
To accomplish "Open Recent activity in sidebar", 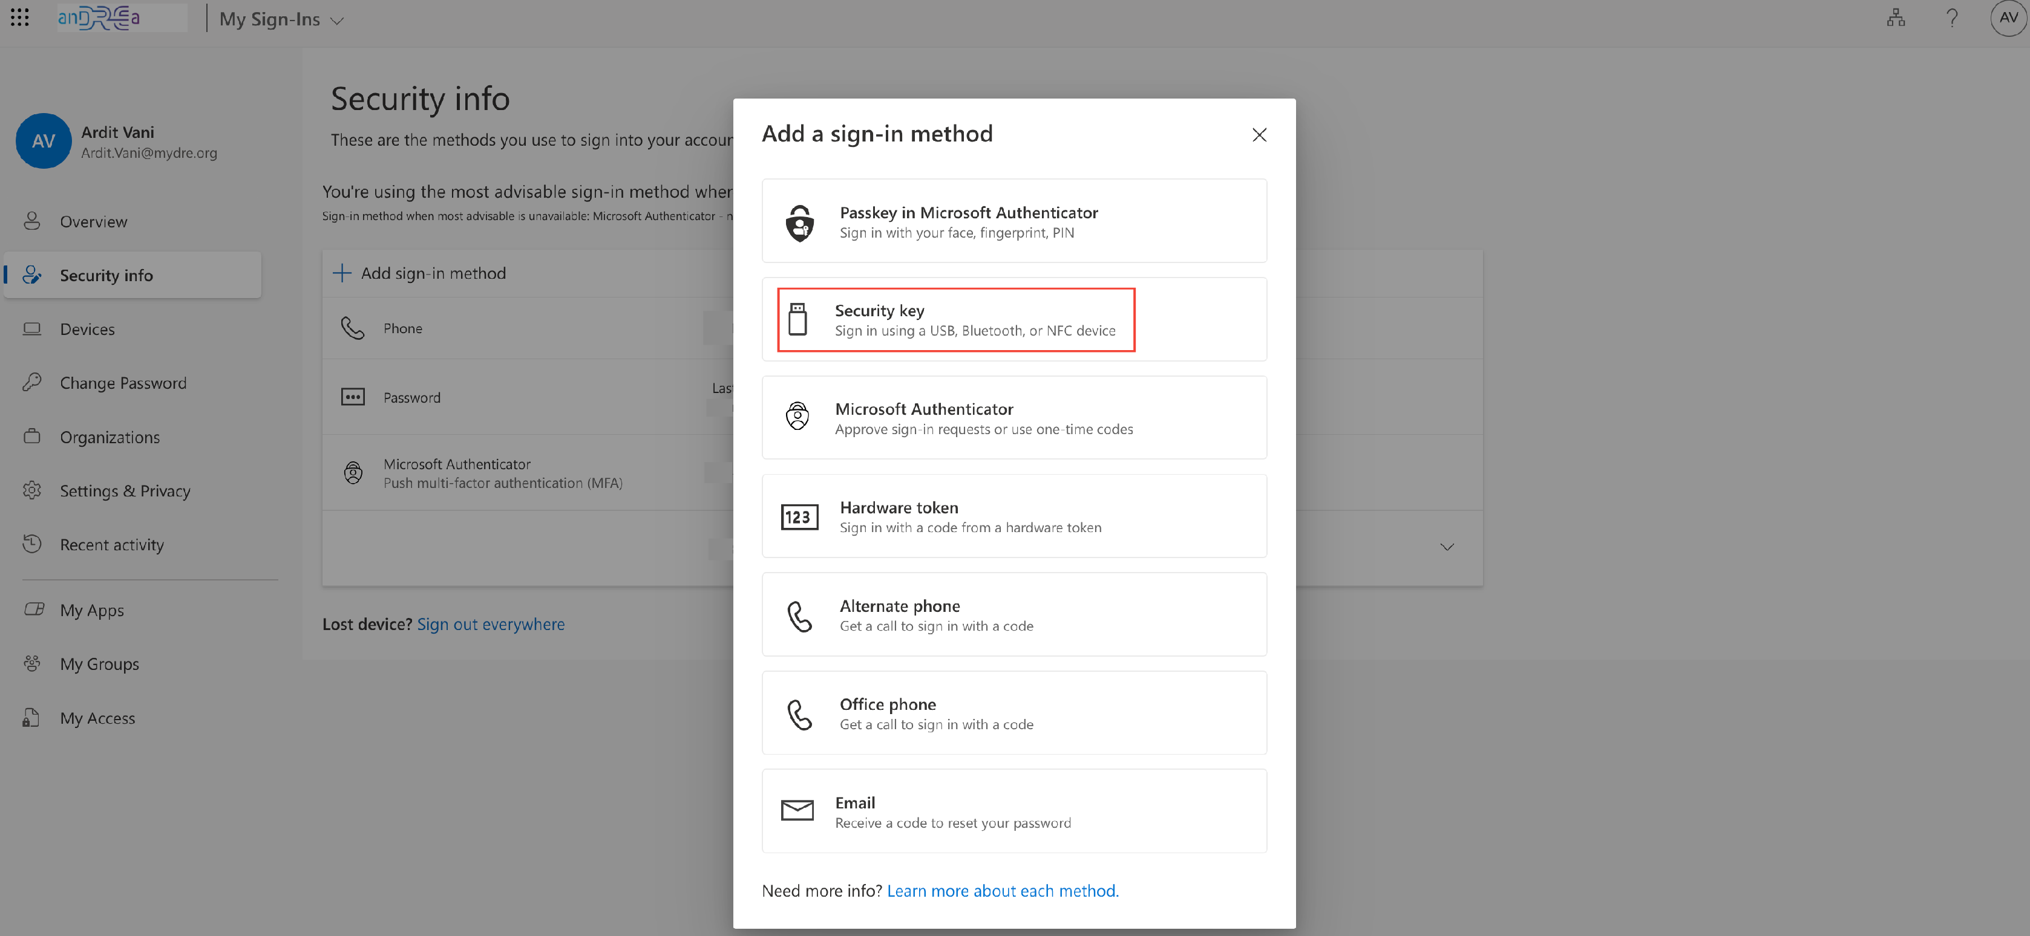I will [x=111, y=545].
